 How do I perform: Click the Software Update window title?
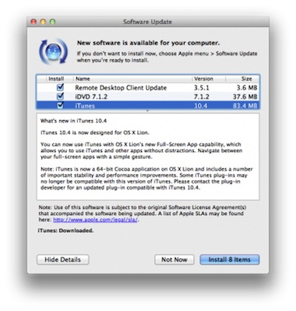147,22
